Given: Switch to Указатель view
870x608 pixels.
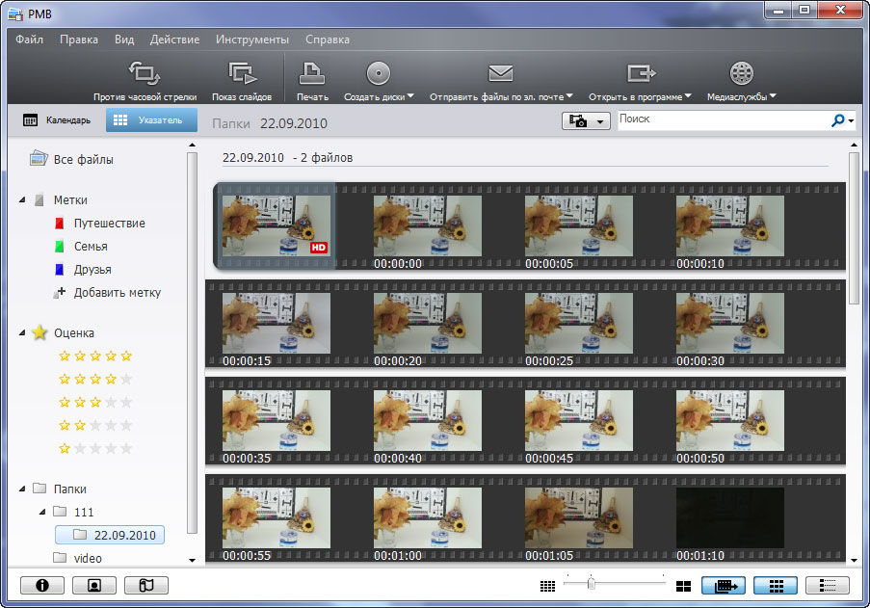Looking at the screenshot, I should [x=151, y=119].
